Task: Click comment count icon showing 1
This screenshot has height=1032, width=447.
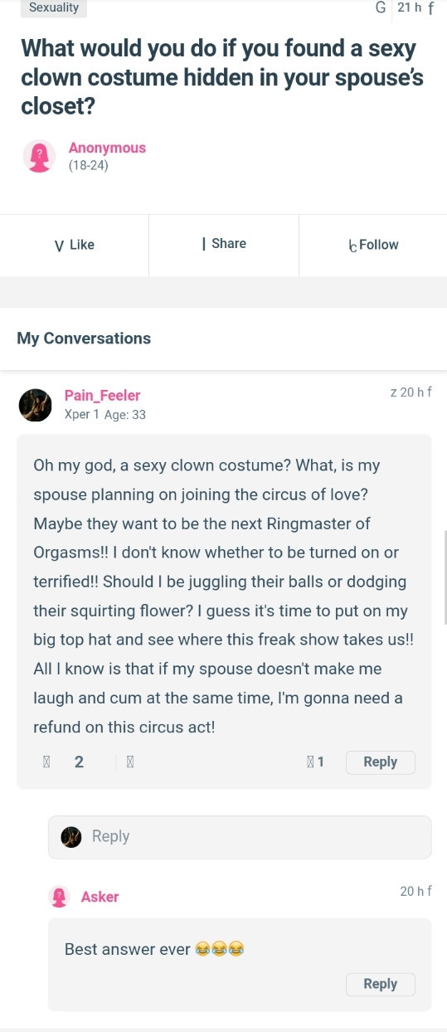Action: point(315,762)
